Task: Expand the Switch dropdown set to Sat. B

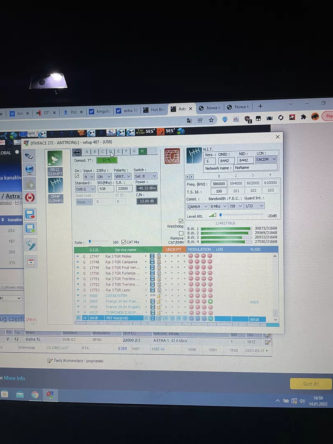Action: 145,176
